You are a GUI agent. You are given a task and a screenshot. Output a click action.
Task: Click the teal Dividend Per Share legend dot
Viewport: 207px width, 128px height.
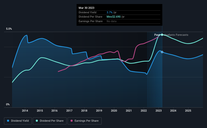37,121
